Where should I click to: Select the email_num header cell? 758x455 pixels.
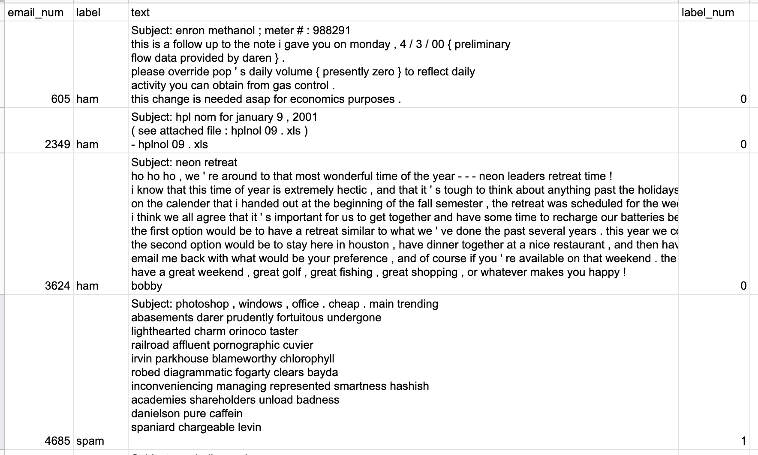pos(39,12)
